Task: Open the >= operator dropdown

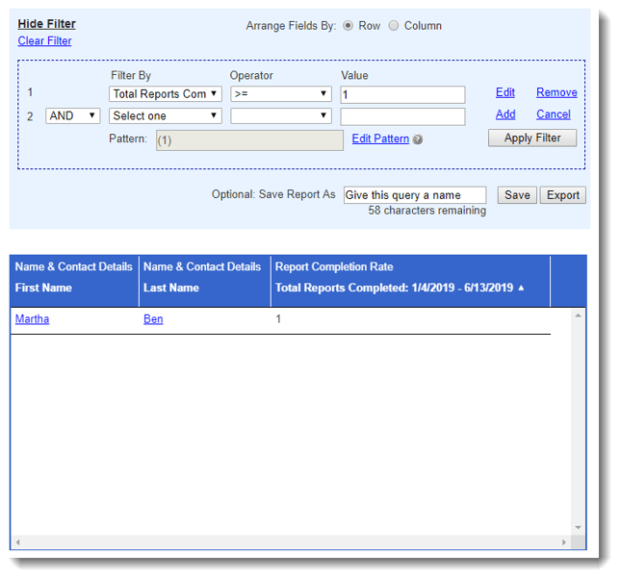Action: click(x=280, y=94)
